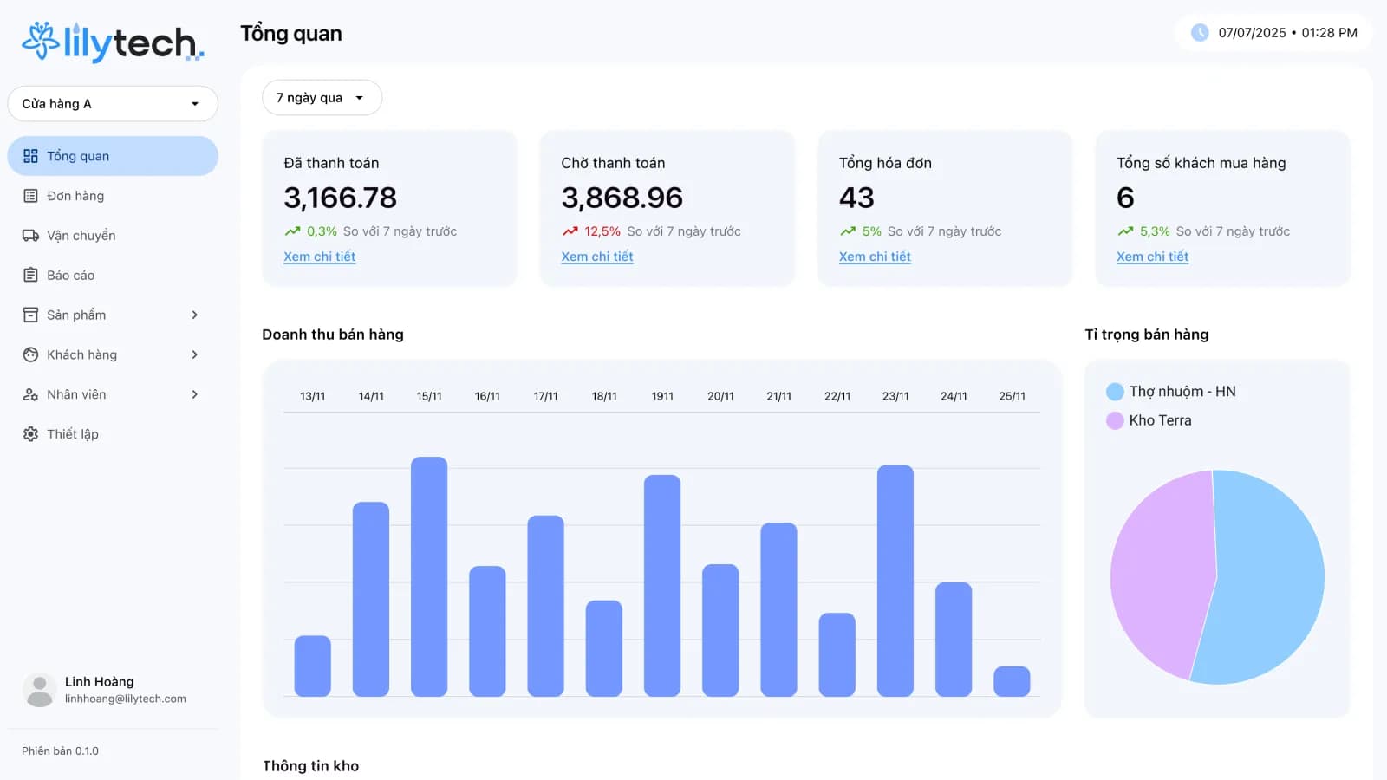The width and height of the screenshot is (1387, 780).
Task: Click the 3,868.96 pending payment value
Action: tap(622, 198)
